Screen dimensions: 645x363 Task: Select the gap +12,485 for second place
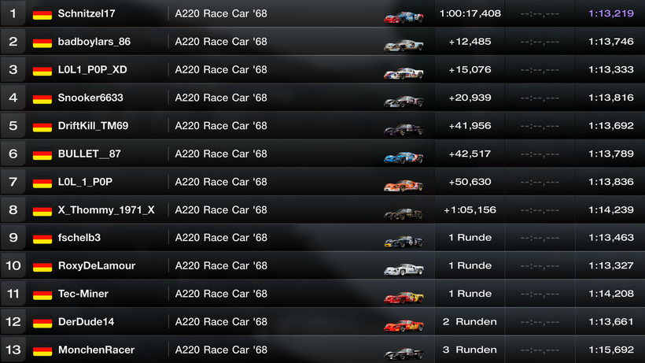[x=470, y=42]
